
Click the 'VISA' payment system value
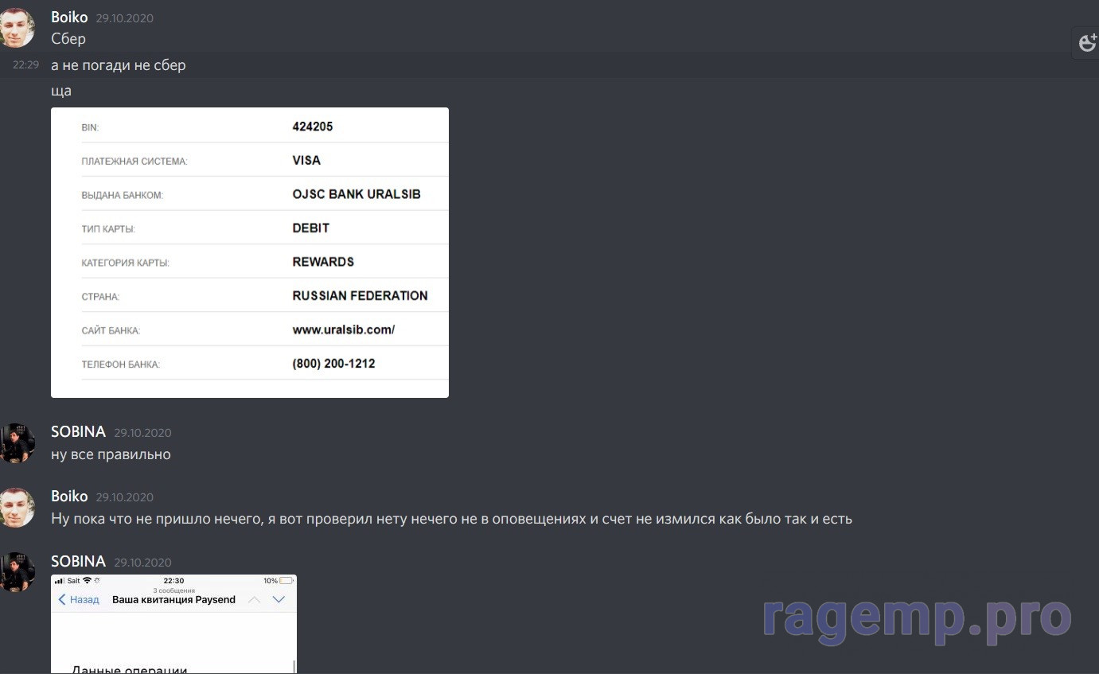(x=306, y=160)
